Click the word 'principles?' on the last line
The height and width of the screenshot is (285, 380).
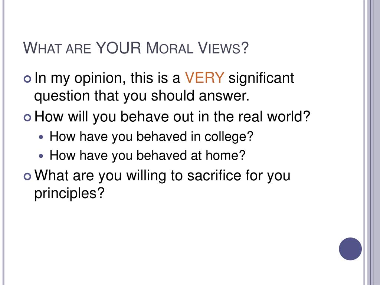(69, 194)
